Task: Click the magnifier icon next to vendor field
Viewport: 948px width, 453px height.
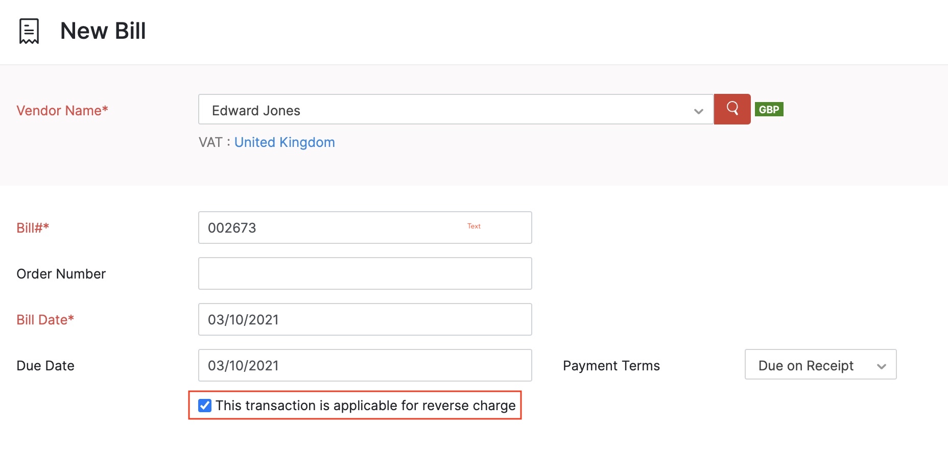Action: click(x=732, y=109)
